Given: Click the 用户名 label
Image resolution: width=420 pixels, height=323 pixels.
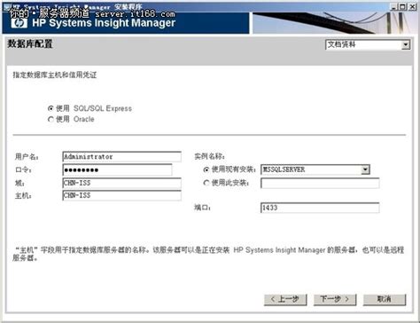Looking at the screenshot, I should coord(27,157).
